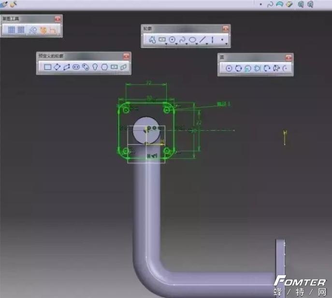Select the Profile polyline tool
The width and height of the screenshot is (332, 298).
pos(152,40)
